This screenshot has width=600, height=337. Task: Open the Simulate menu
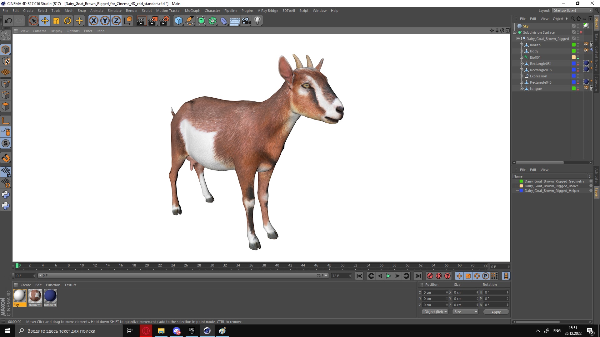click(114, 11)
